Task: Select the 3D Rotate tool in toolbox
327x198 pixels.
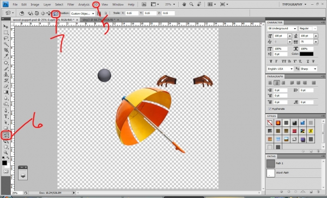Action: [x=5, y=135]
